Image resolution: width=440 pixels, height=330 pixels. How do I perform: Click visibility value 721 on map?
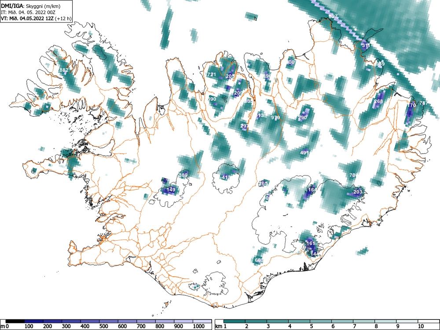tap(212, 74)
